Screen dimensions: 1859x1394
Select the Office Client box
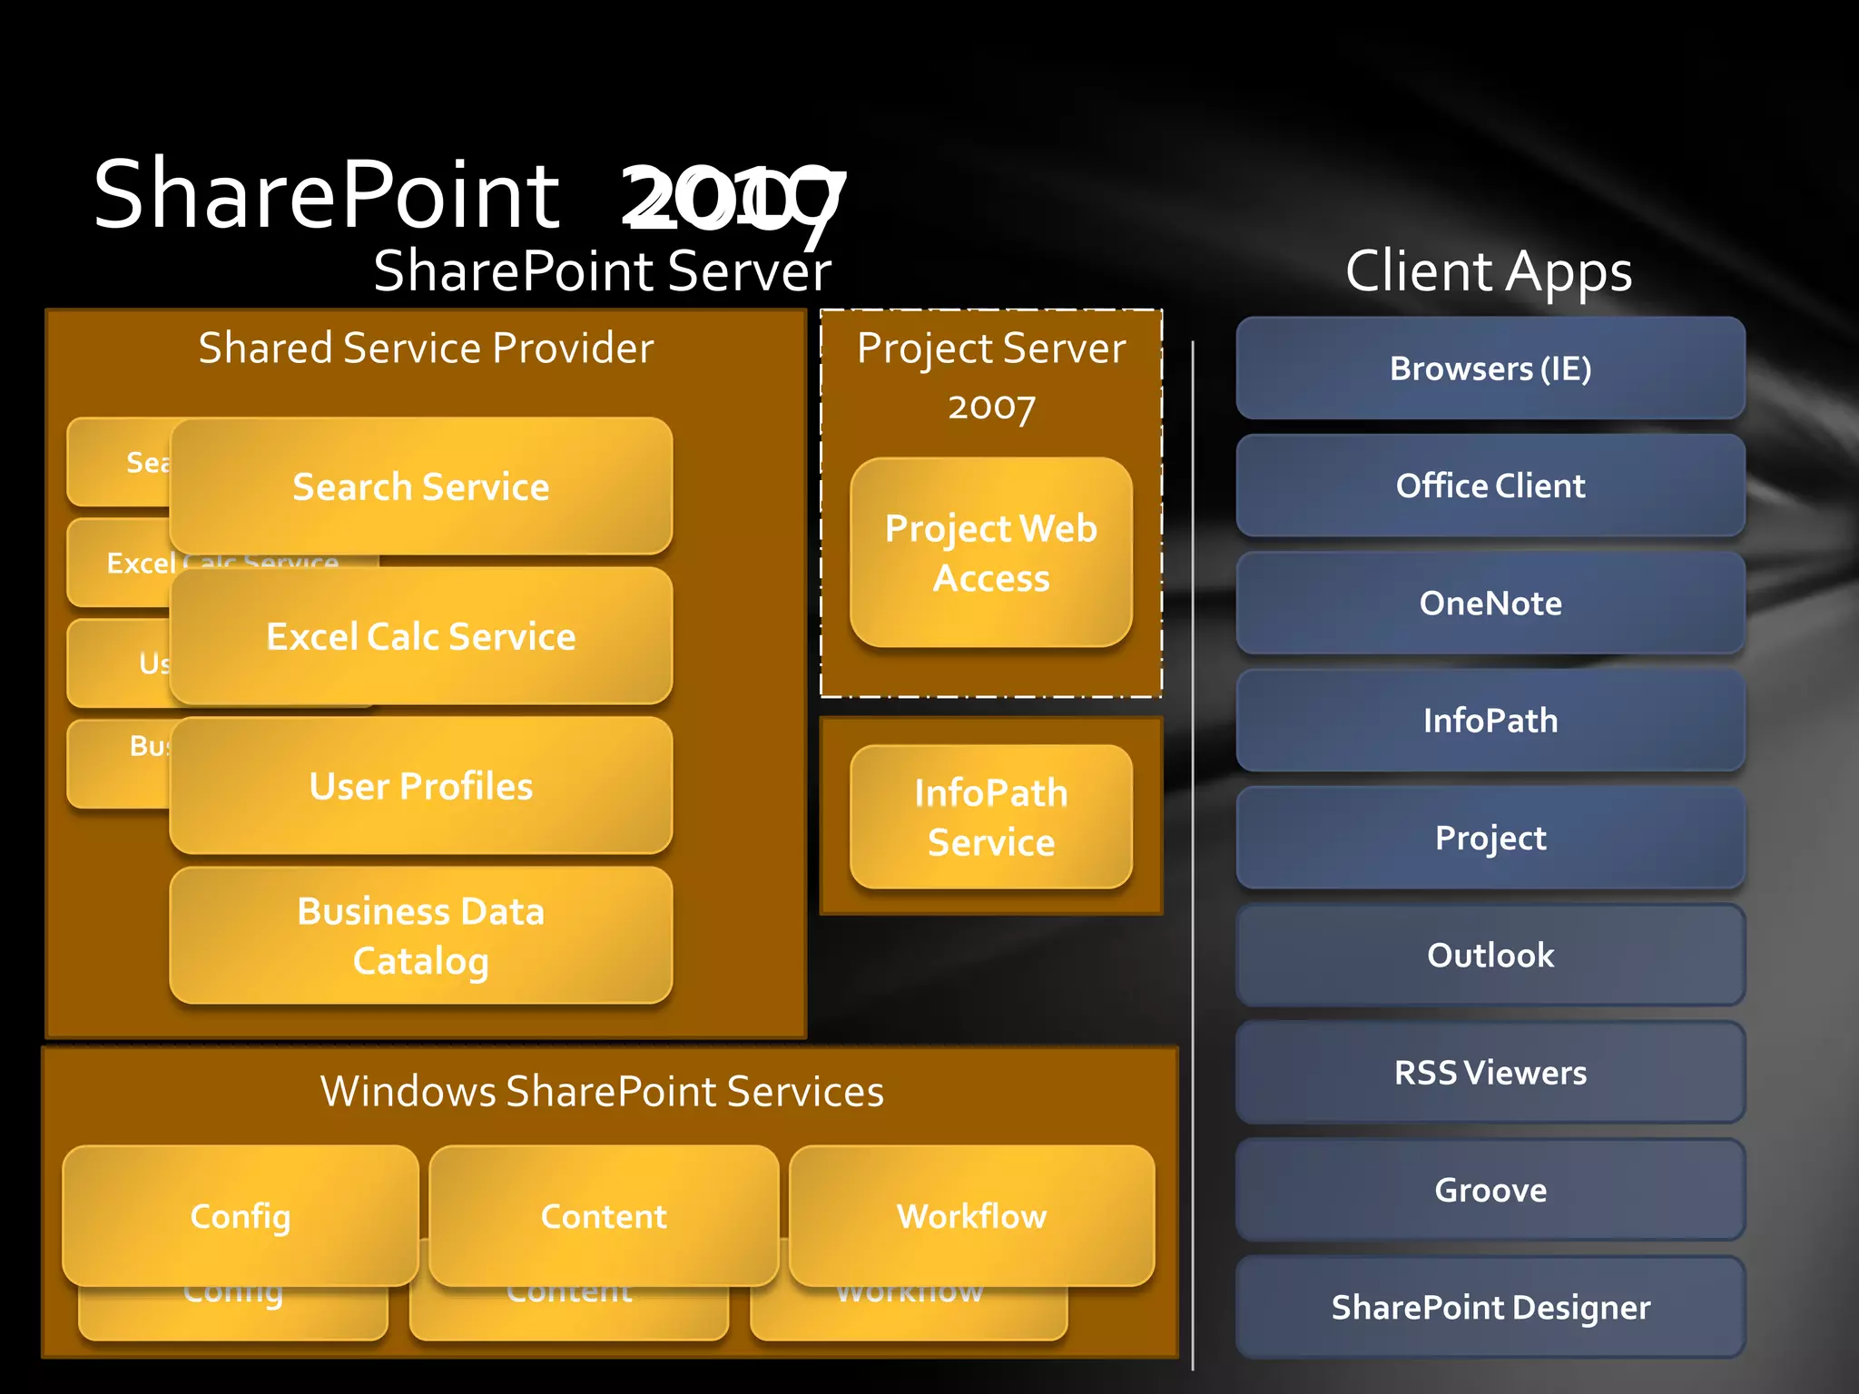point(1490,486)
